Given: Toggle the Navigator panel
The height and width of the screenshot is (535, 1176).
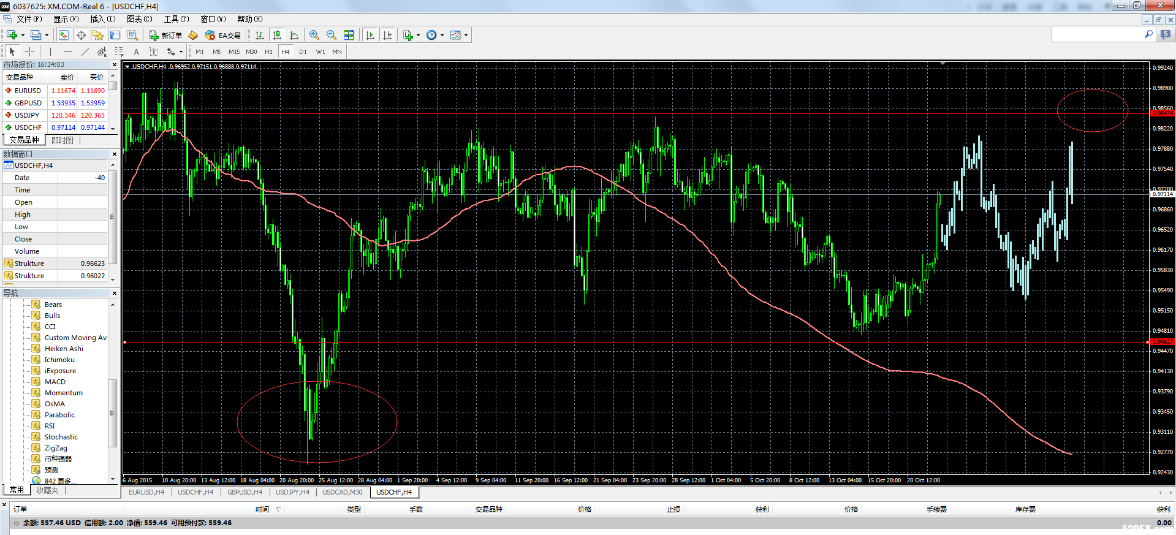Looking at the screenshot, I should coord(98,35).
